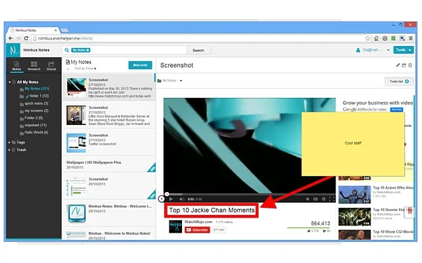Click the video settings gear icon
The width and height of the screenshot is (422, 263).
[324, 199]
